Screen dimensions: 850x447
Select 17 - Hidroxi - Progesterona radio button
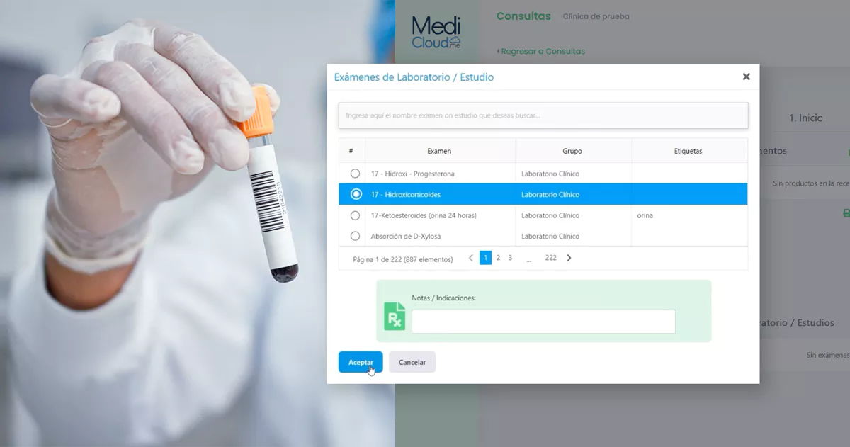click(355, 174)
